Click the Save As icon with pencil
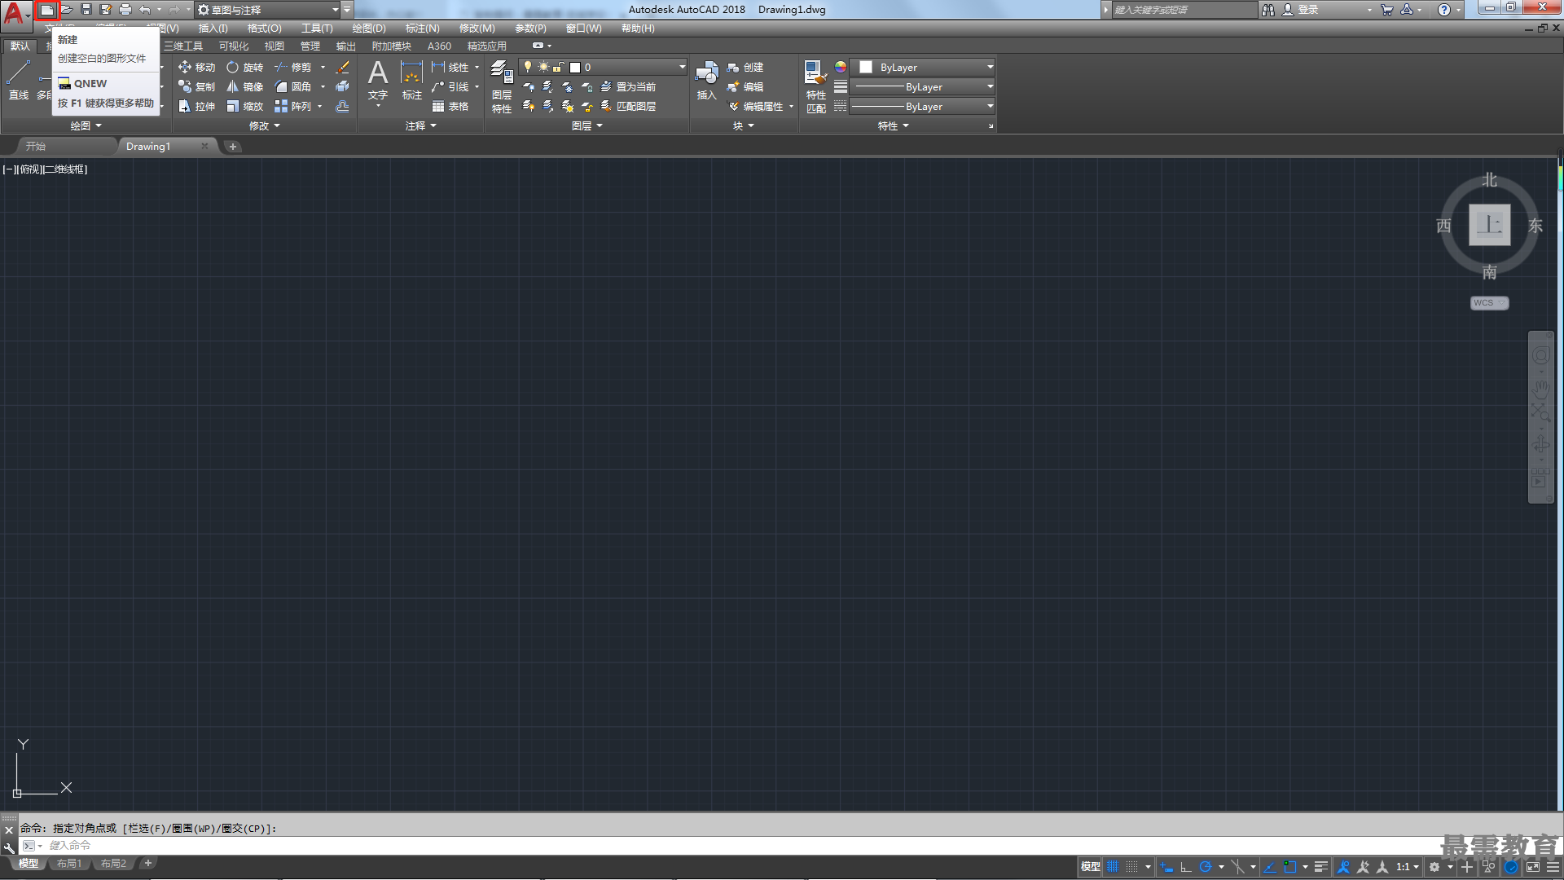Screen dimensions: 1564x880 click(x=106, y=10)
